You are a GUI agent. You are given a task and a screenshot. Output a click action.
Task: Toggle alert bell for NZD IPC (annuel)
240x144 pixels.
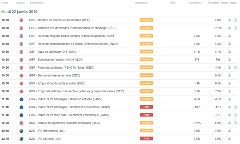(x=229, y=139)
